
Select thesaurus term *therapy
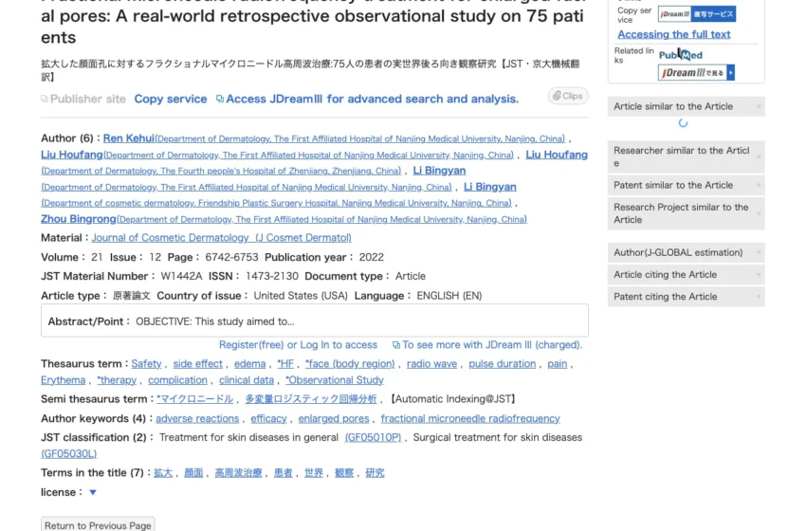click(117, 380)
